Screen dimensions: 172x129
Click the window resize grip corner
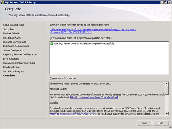click(170, 127)
